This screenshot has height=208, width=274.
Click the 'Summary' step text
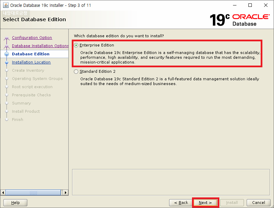(x=21, y=103)
